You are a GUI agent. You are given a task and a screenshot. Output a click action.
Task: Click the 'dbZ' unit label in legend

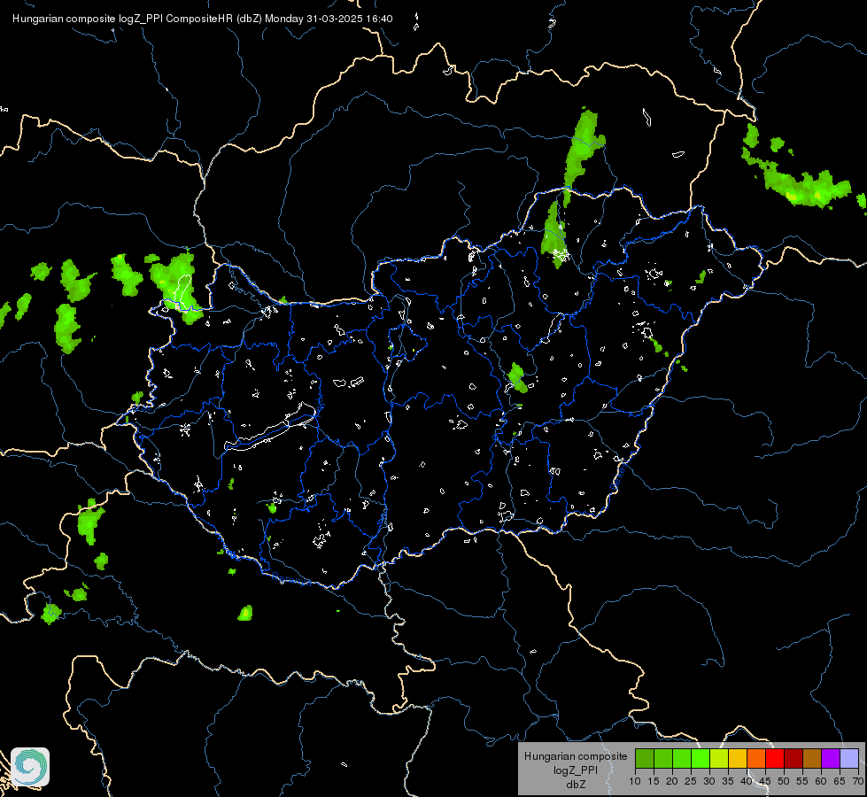(x=576, y=785)
